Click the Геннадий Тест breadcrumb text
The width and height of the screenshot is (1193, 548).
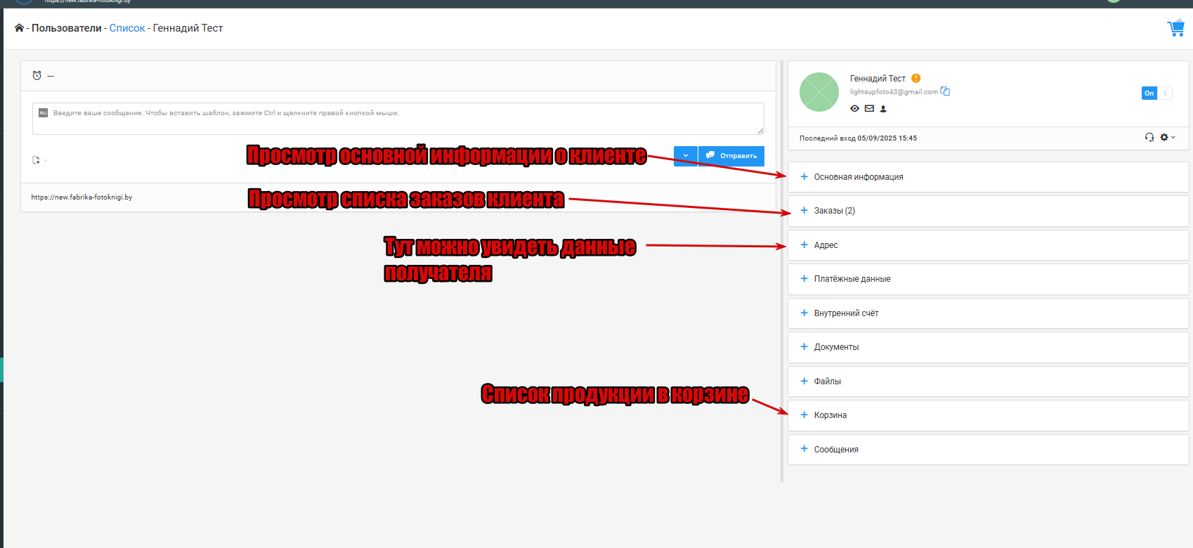[188, 28]
